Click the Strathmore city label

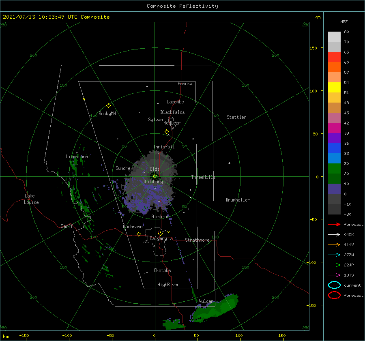click(x=197, y=240)
